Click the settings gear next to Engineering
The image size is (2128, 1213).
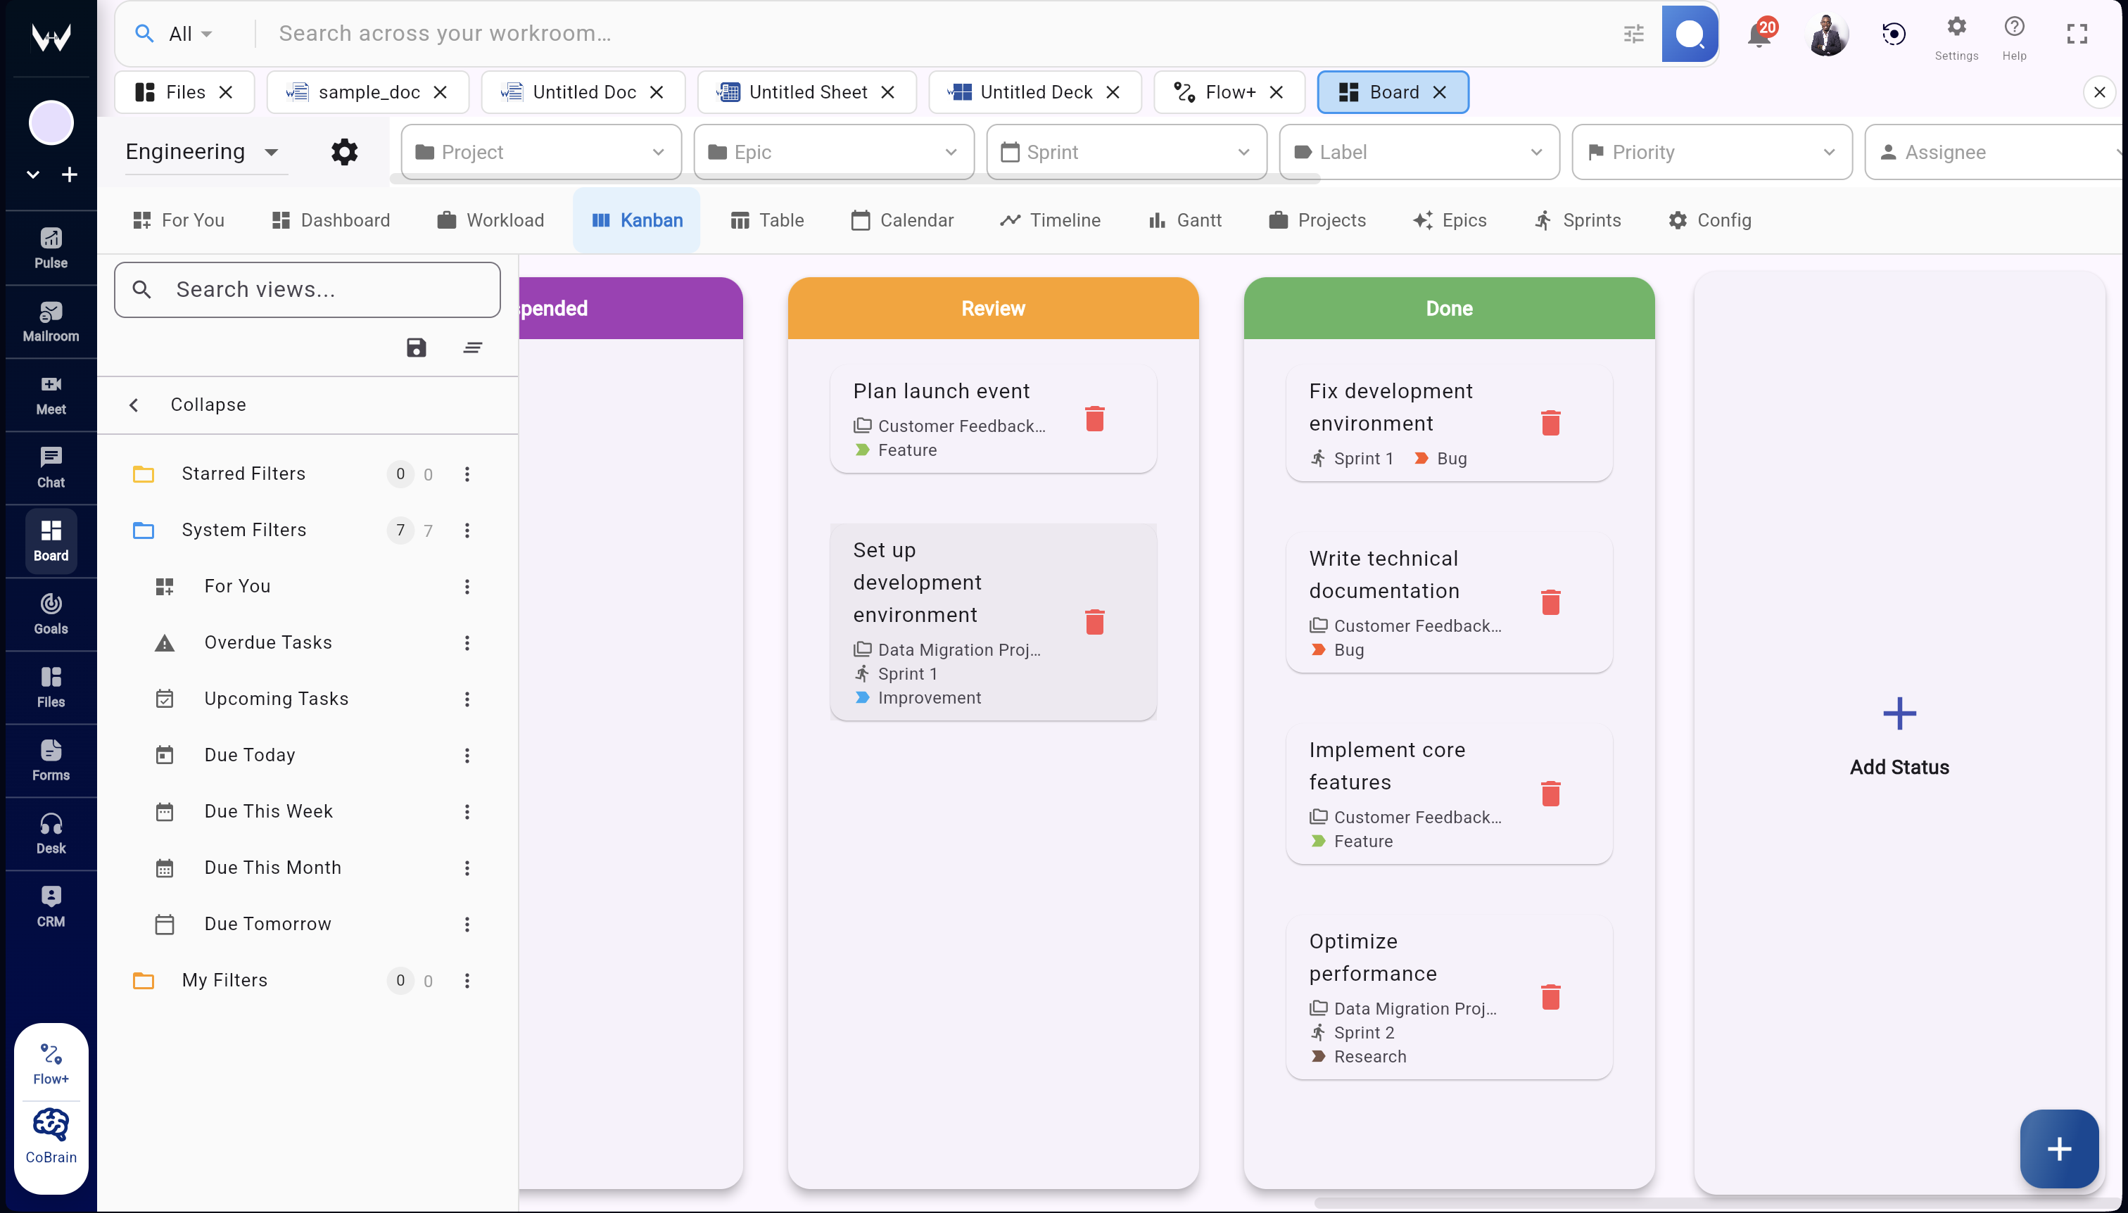pyautogui.click(x=344, y=152)
